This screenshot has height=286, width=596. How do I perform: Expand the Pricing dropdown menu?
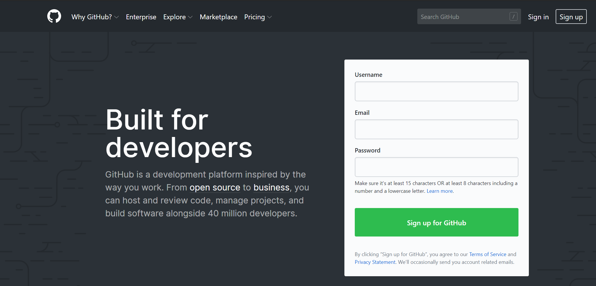[x=258, y=17]
